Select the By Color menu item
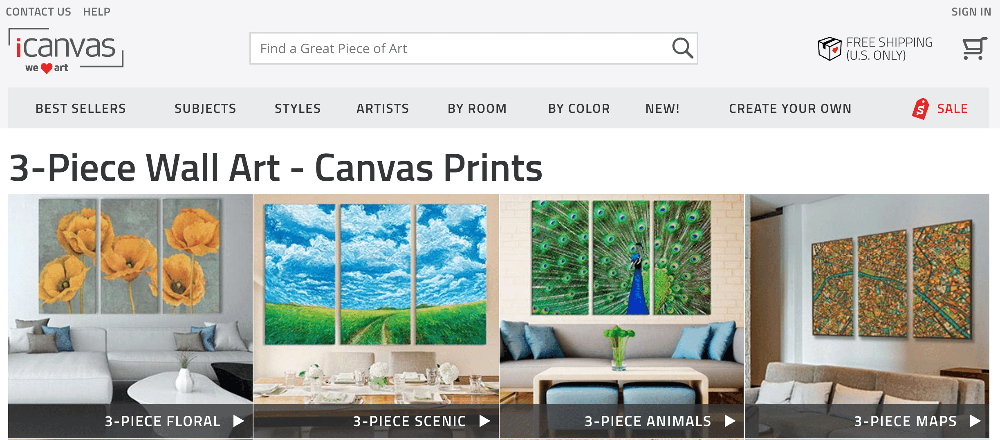 (x=579, y=108)
